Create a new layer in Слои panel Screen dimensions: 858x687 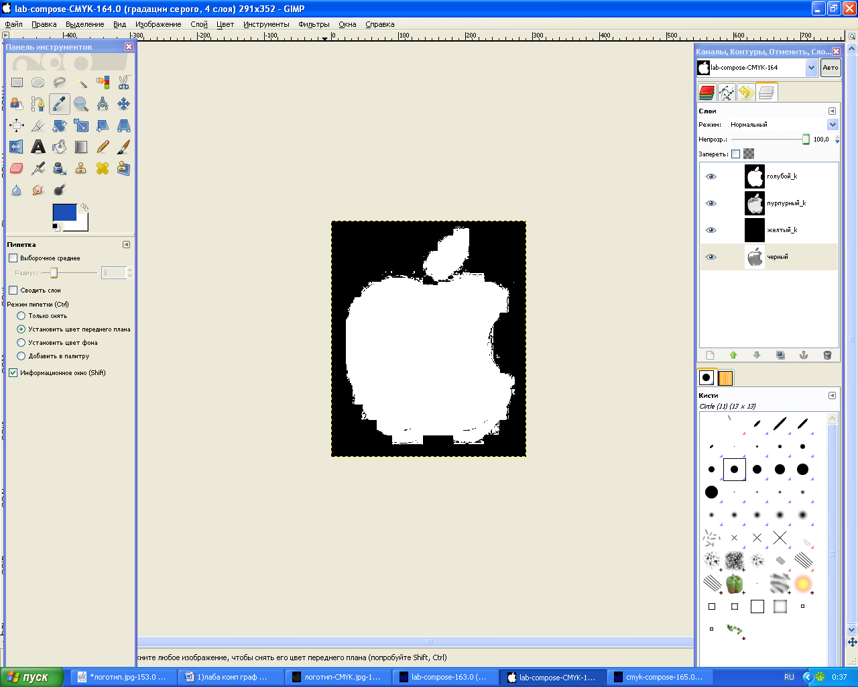coord(711,355)
